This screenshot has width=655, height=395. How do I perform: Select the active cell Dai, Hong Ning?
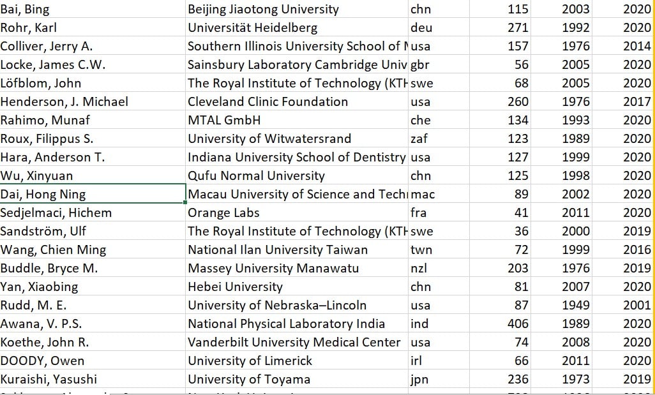tap(93, 194)
